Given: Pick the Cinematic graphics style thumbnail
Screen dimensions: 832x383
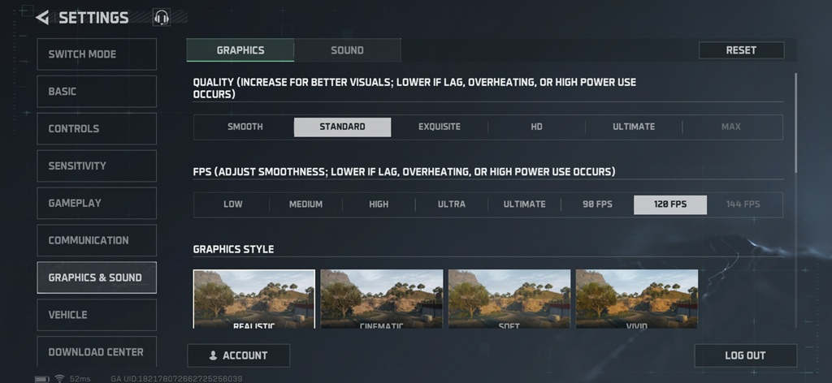Looking at the screenshot, I should point(381,299).
